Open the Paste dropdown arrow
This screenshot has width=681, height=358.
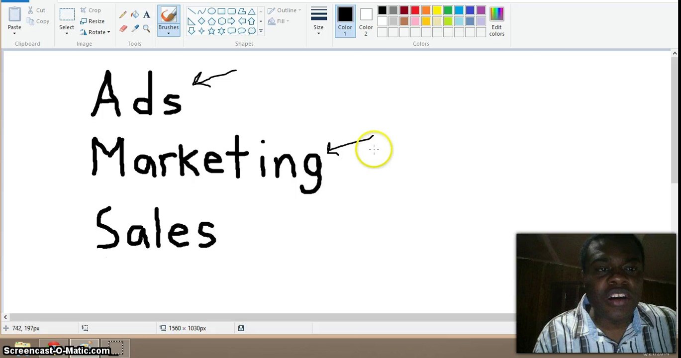click(x=14, y=33)
